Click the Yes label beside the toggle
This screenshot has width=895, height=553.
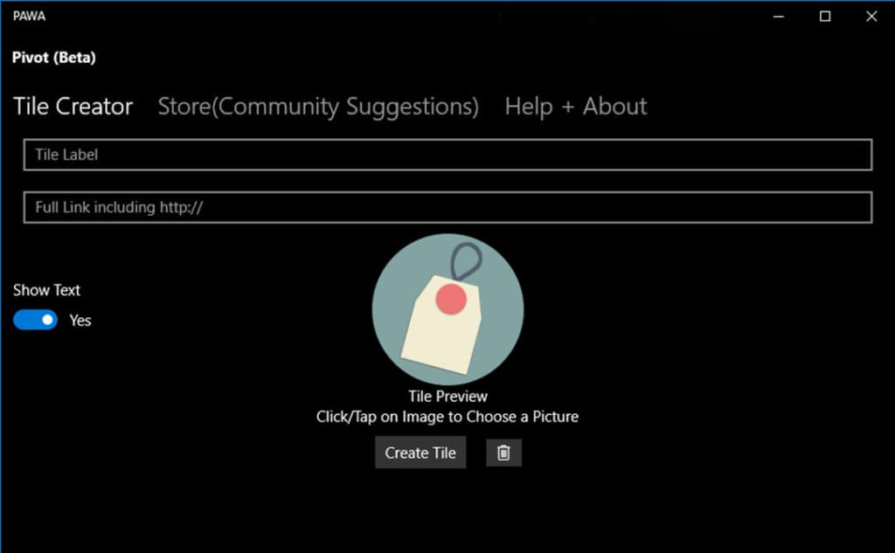point(80,321)
